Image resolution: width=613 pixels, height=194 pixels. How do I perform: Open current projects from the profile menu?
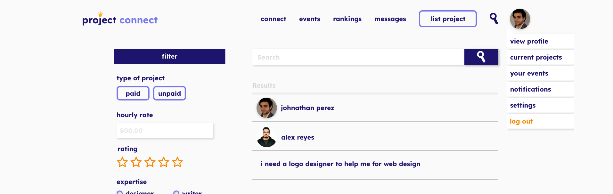[536, 57]
